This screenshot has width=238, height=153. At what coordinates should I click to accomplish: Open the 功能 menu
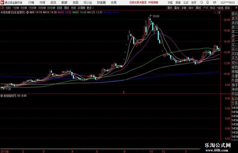tap(170, 3)
